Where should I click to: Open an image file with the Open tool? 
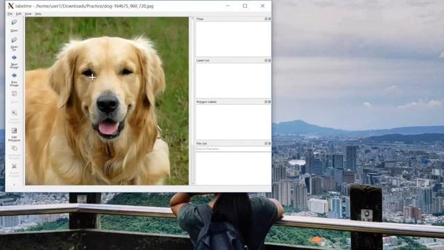click(x=14, y=25)
